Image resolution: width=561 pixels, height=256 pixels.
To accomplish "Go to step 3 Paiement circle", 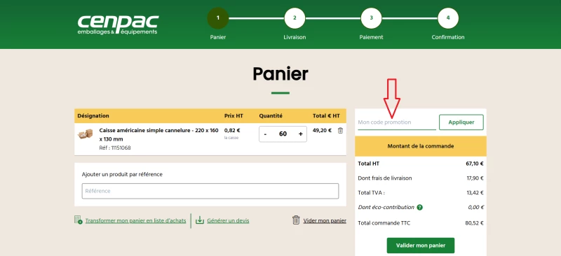I will coord(372,18).
